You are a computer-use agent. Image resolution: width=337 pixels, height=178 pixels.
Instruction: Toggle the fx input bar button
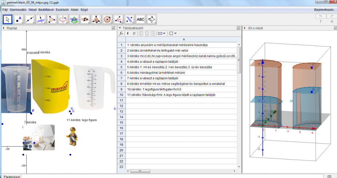pos(122,33)
